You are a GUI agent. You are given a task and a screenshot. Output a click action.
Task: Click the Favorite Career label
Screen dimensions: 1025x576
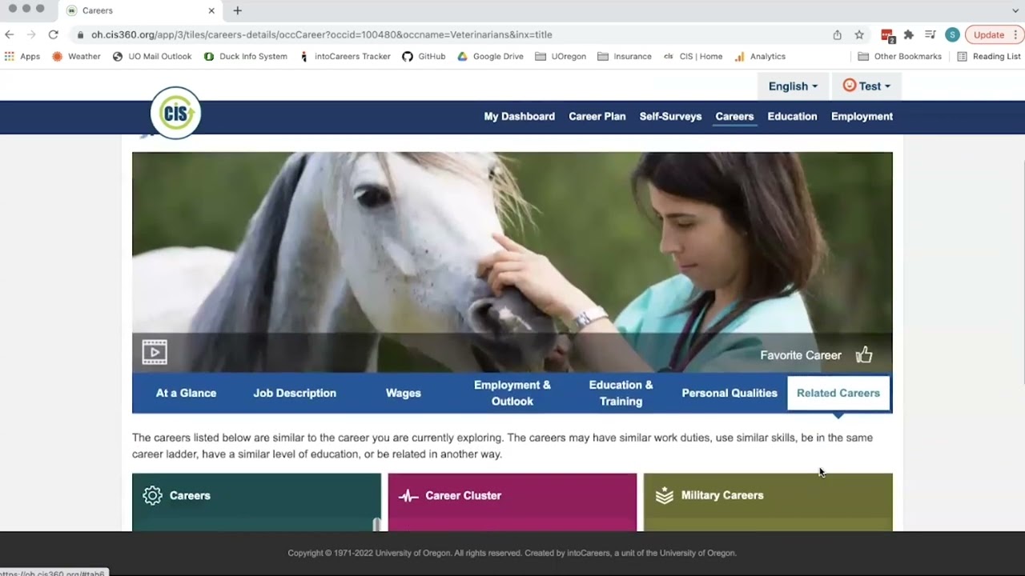coord(801,355)
